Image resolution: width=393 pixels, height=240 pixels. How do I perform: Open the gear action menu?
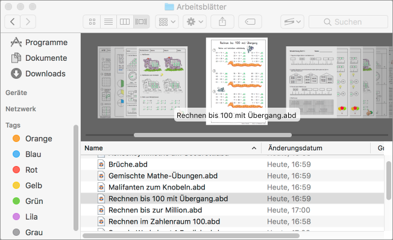click(195, 22)
